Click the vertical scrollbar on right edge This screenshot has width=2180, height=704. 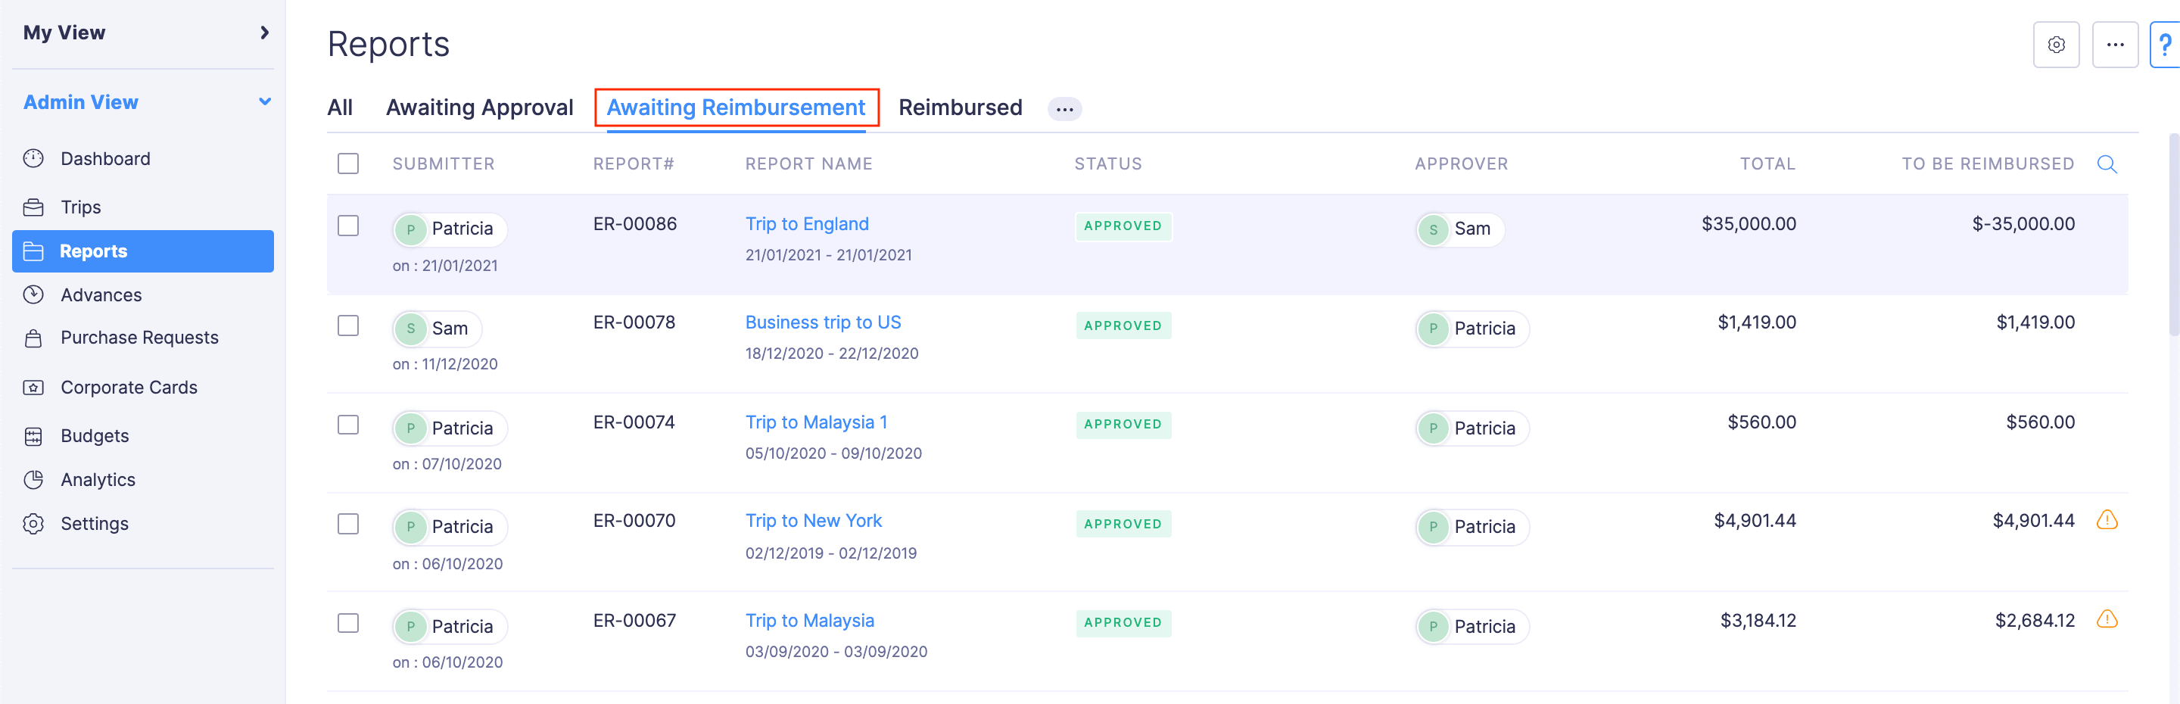point(2172,237)
